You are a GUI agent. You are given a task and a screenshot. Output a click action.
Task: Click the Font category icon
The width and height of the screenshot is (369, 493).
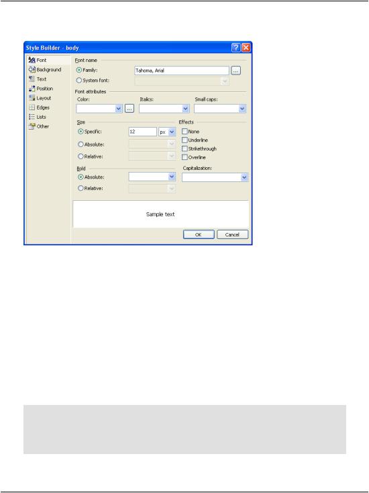tap(32, 60)
